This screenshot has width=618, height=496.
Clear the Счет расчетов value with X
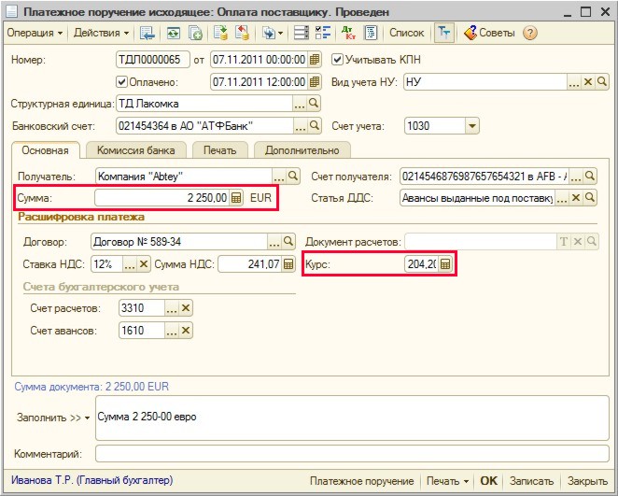(186, 308)
